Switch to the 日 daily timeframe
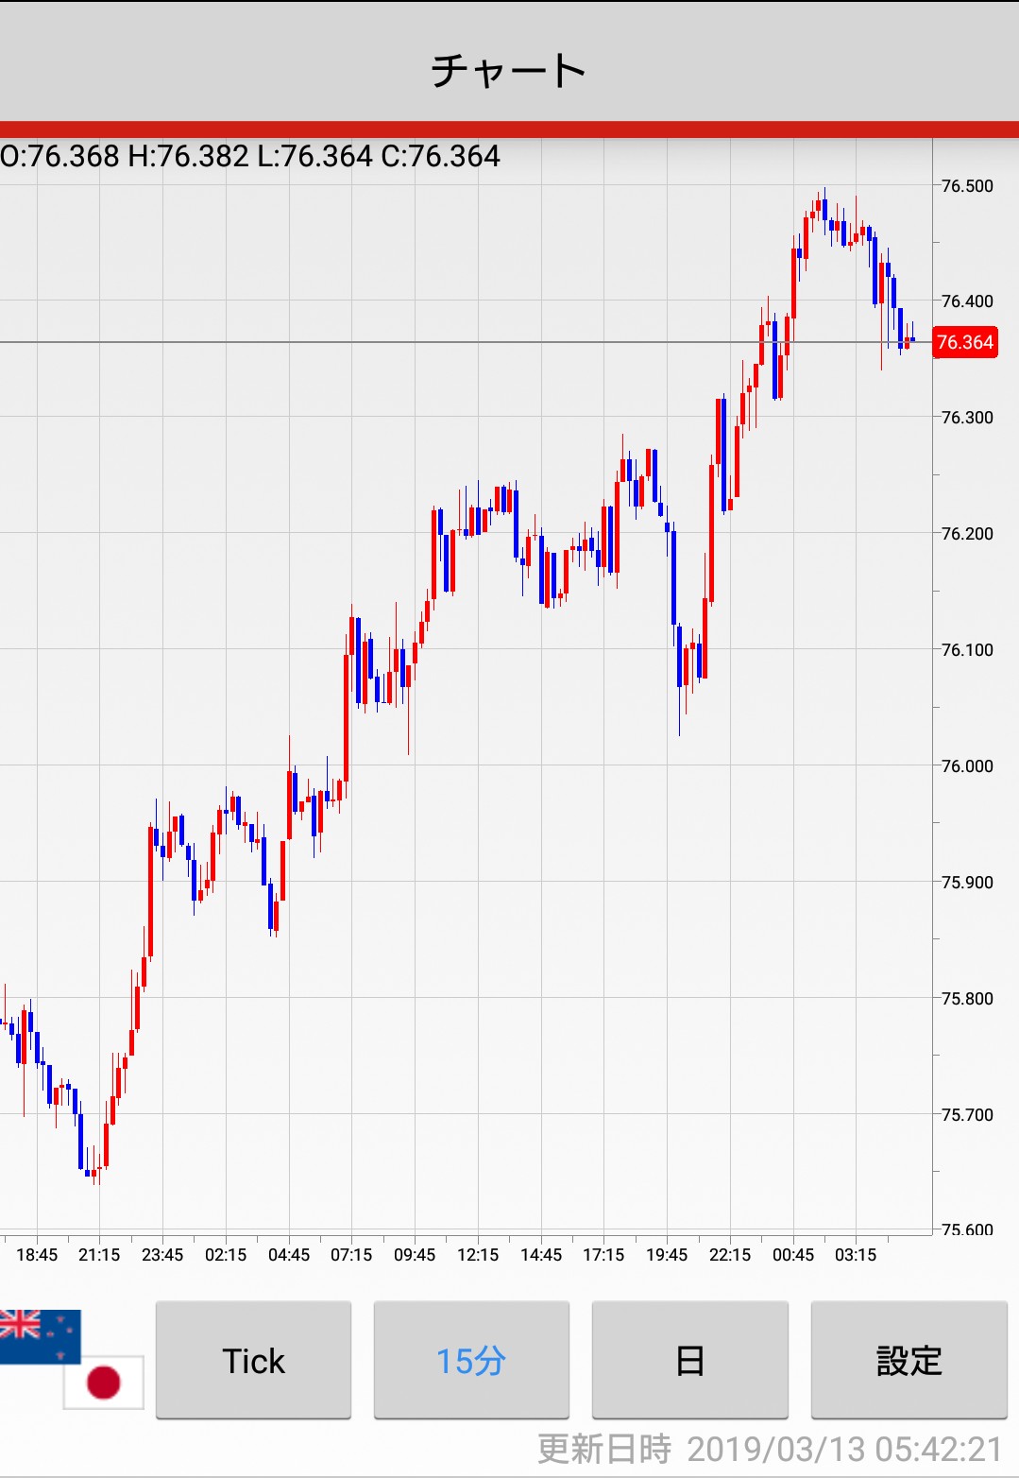 pos(689,1360)
